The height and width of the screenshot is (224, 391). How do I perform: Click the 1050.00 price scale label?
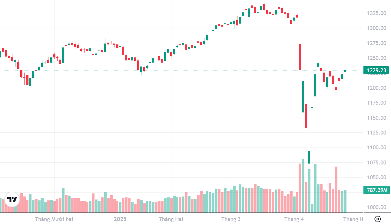[x=376, y=177]
